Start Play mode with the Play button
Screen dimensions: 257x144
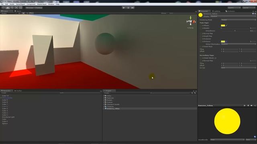(124, 8)
